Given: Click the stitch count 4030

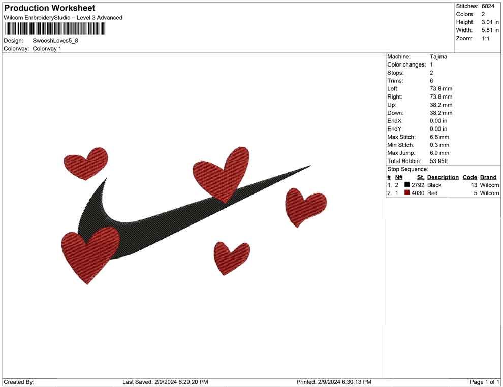Looking at the screenshot, I should tap(418, 193).
